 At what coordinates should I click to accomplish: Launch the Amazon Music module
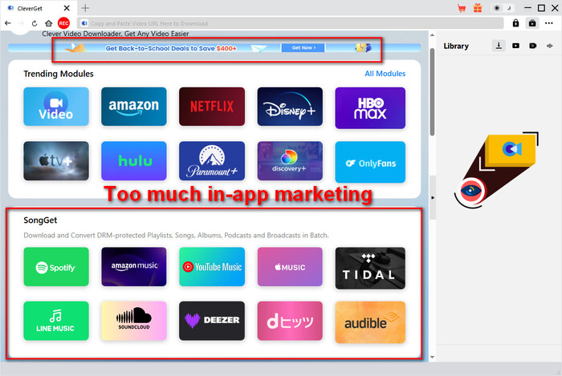click(134, 266)
